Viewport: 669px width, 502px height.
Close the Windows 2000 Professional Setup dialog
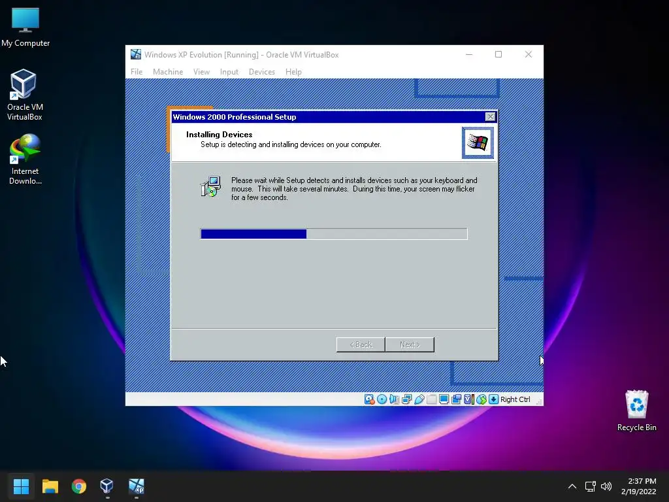[x=490, y=116]
